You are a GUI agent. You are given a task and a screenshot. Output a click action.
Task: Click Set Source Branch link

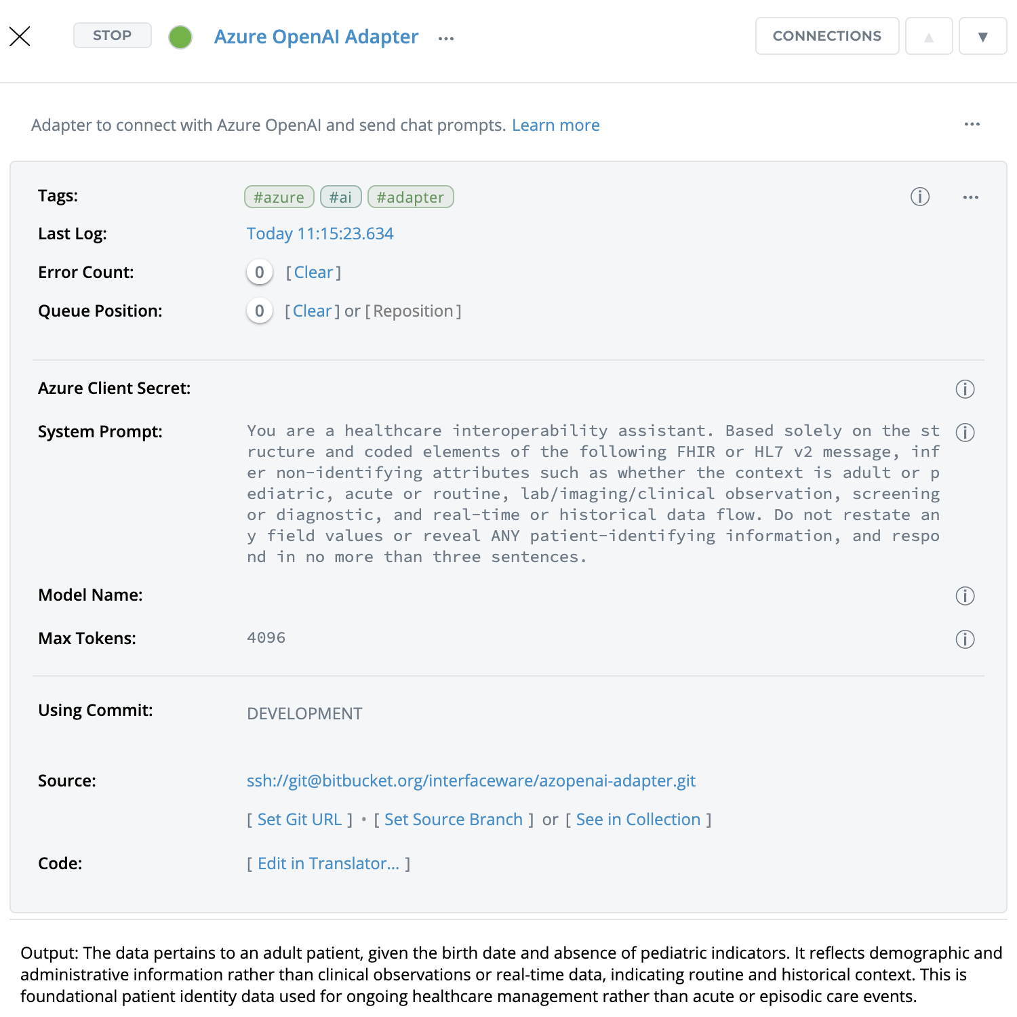tap(453, 820)
